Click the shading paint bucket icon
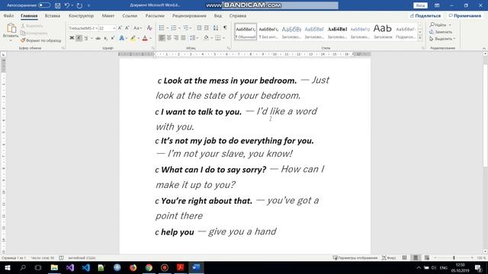 [206, 38]
